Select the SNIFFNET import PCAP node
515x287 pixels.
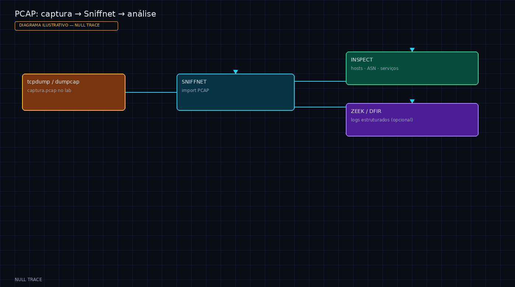tap(235, 92)
